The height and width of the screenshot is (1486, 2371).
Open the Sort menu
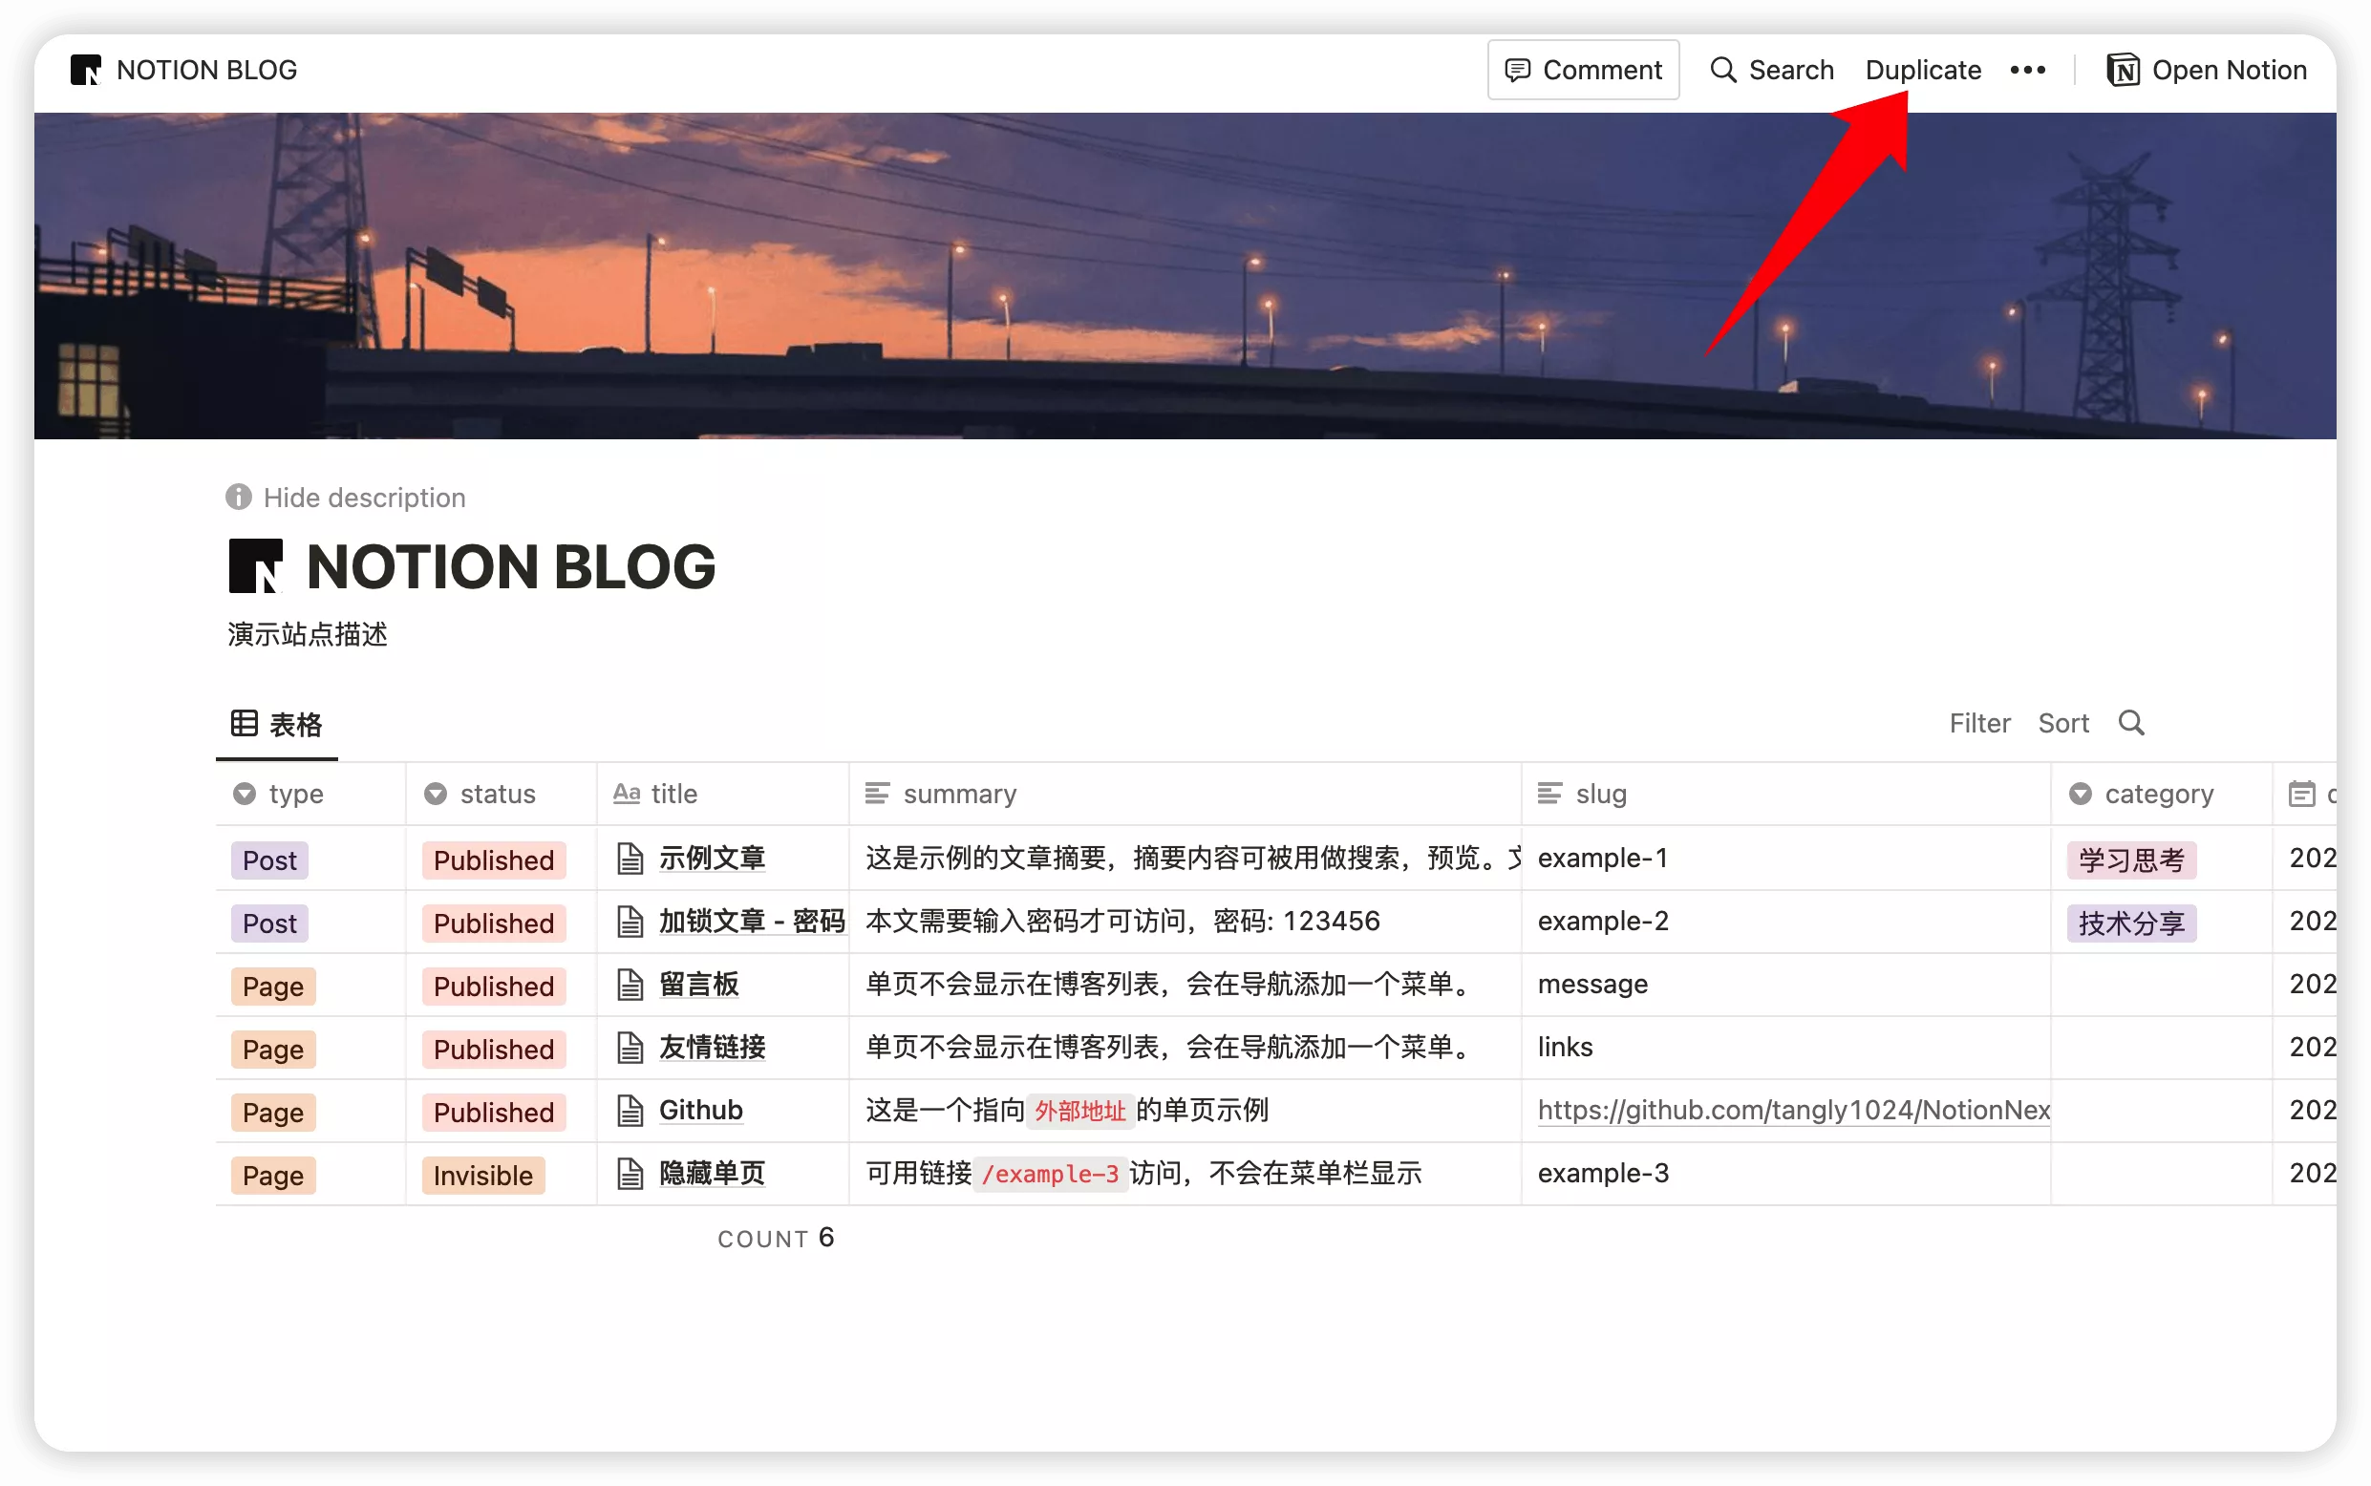(2062, 723)
